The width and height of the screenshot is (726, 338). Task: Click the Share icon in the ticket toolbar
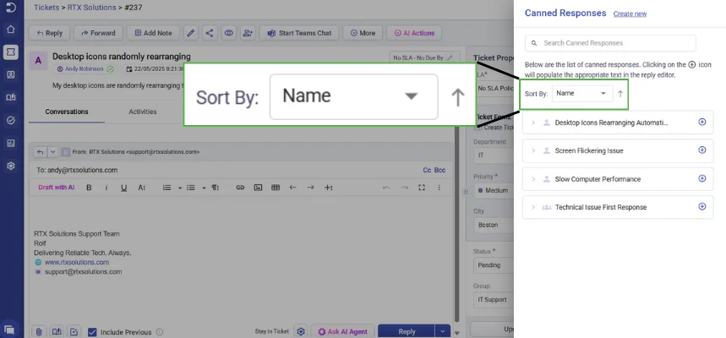(210, 33)
